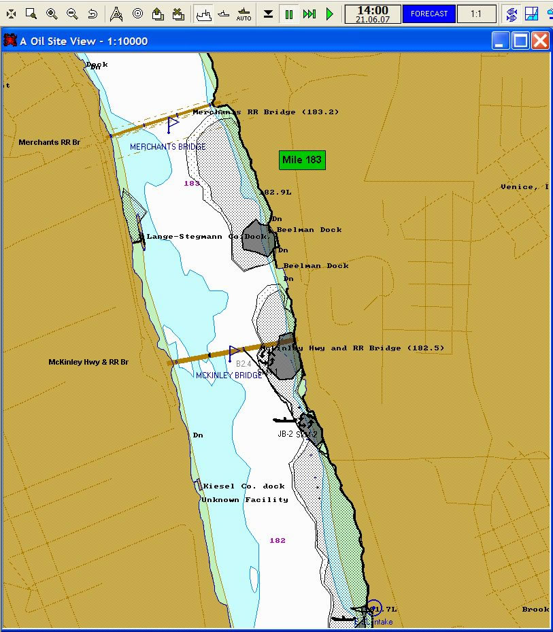
Task: Click the drop-down triangle simulation control
Action: point(268,14)
